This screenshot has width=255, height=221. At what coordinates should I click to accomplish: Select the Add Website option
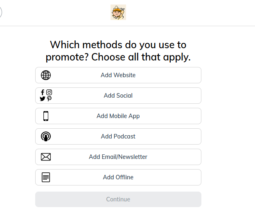pyautogui.click(x=118, y=75)
